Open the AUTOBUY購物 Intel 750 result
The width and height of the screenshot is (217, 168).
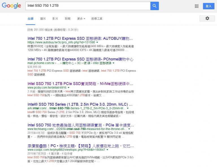pos(80,38)
